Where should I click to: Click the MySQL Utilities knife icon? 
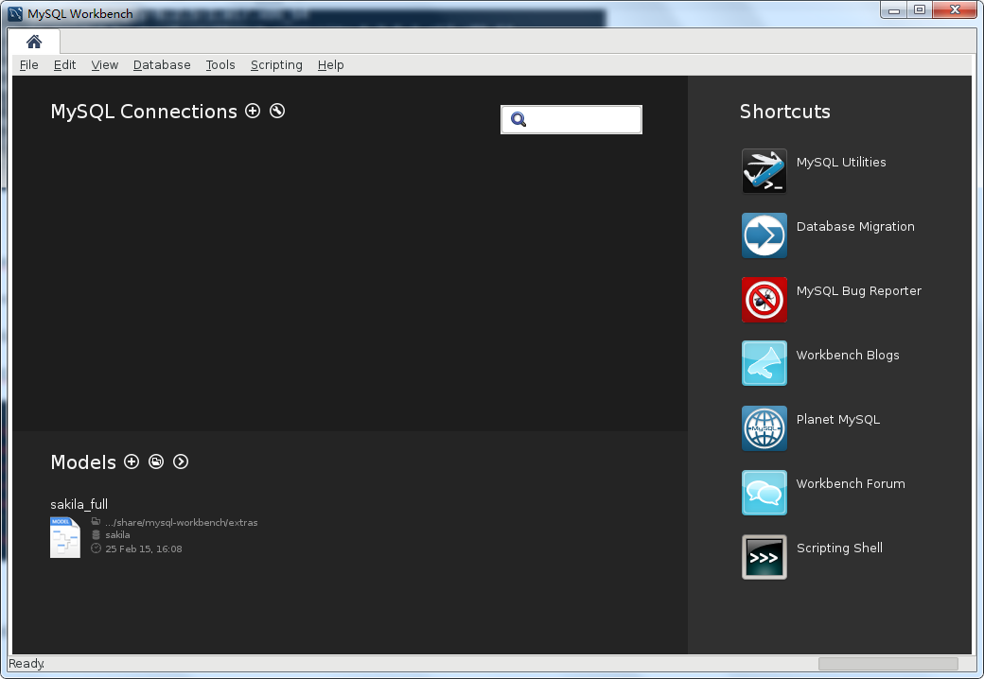click(x=764, y=170)
